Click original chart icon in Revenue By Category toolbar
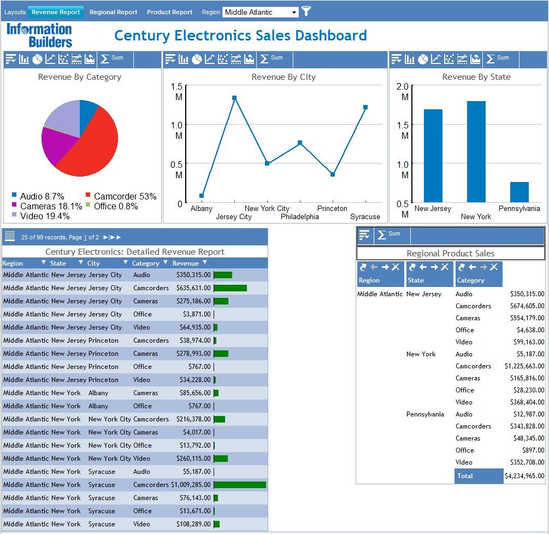The height and width of the screenshot is (534, 549). [90, 59]
